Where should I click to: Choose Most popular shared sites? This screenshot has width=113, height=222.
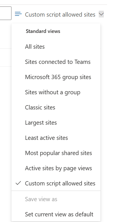56,153
